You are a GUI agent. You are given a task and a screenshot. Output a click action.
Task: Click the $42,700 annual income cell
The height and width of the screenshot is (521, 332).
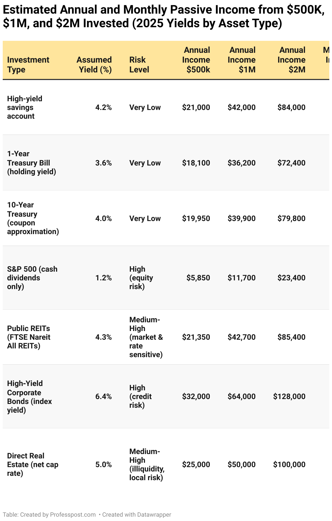242,337
